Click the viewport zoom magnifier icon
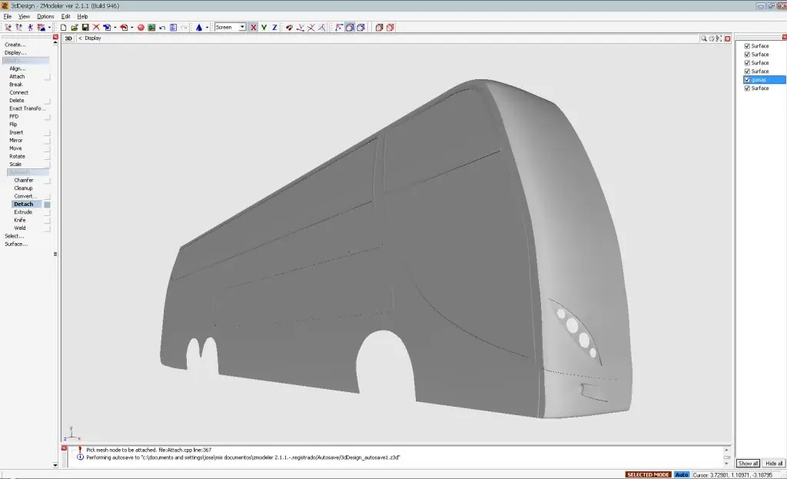 [704, 38]
